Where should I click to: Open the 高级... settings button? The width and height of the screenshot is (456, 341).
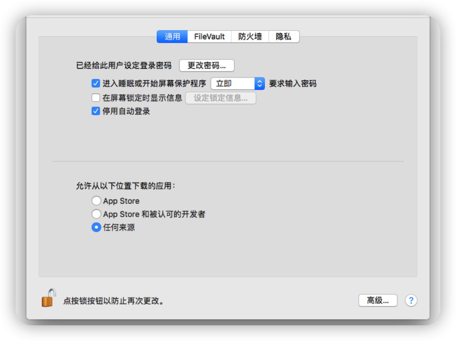pos(378,301)
